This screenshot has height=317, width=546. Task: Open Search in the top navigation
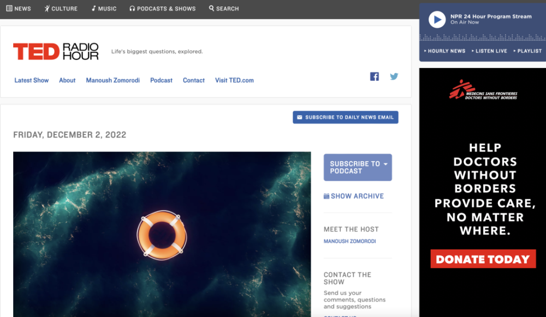[224, 8]
